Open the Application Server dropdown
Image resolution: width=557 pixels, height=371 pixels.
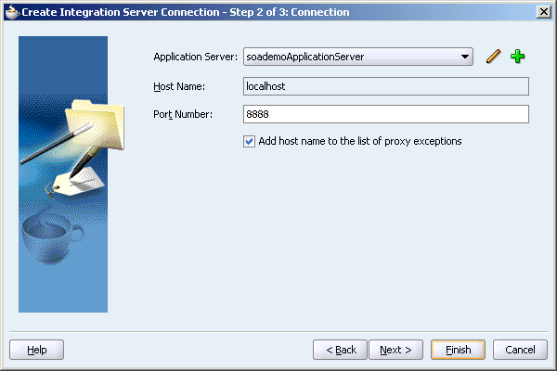(358, 57)
